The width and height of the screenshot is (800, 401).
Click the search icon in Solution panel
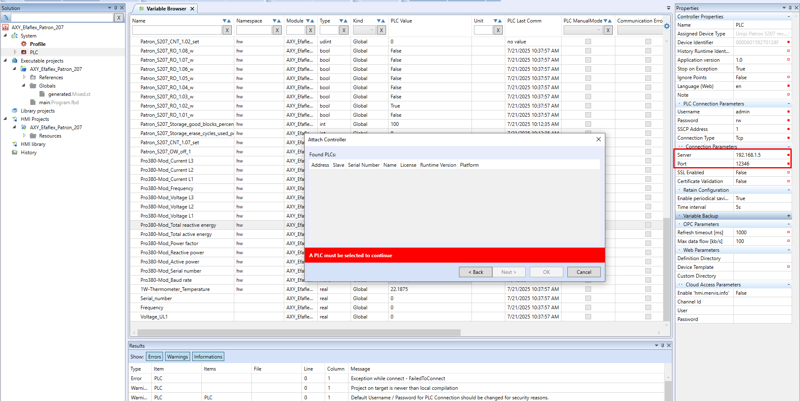(x=6, y=18)
